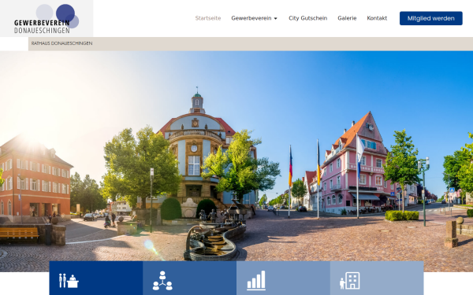The width and height of the screenshot is (473, 295).
Task: Click the bar chart icon tile
Action: [283, 278]
